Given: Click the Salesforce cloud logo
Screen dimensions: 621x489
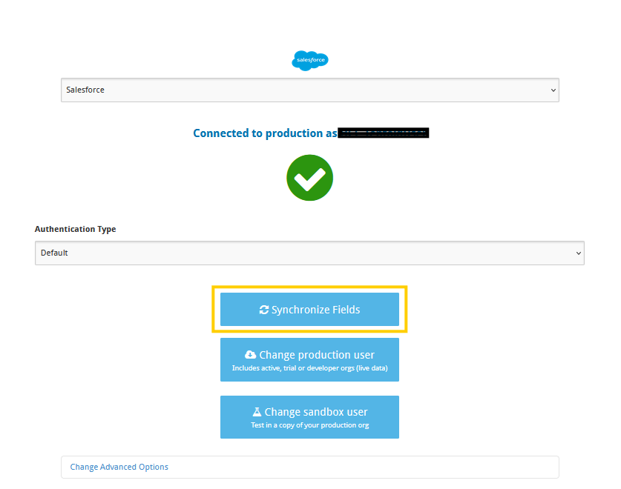Looking at the screenshot, I should point(310,61).
